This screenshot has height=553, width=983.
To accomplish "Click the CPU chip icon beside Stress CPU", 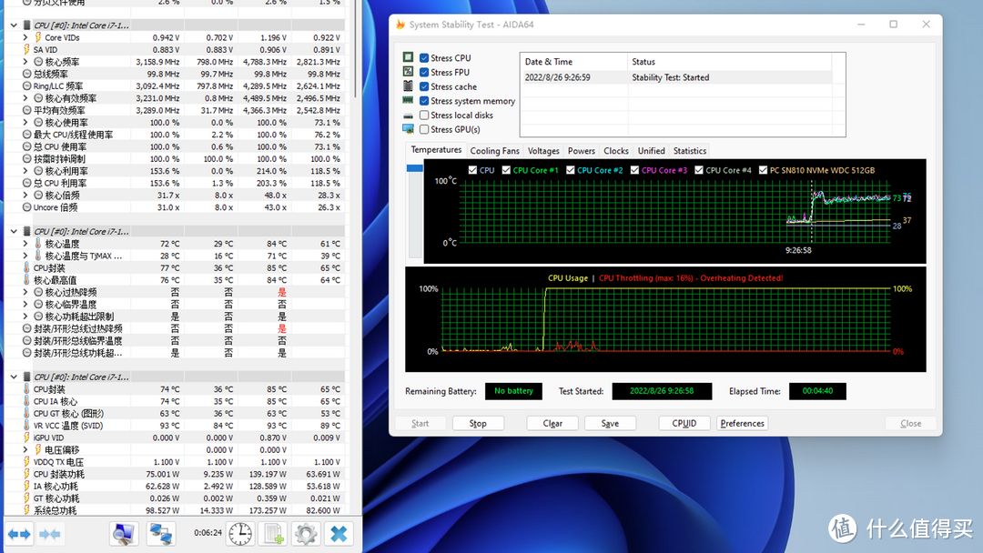I will point(408,57).
